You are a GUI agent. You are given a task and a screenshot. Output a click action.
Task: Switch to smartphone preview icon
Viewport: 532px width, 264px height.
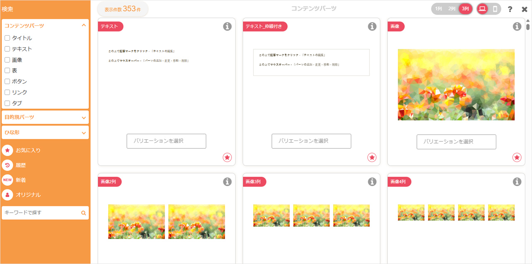pyautogui.click(x=495, y=9)
